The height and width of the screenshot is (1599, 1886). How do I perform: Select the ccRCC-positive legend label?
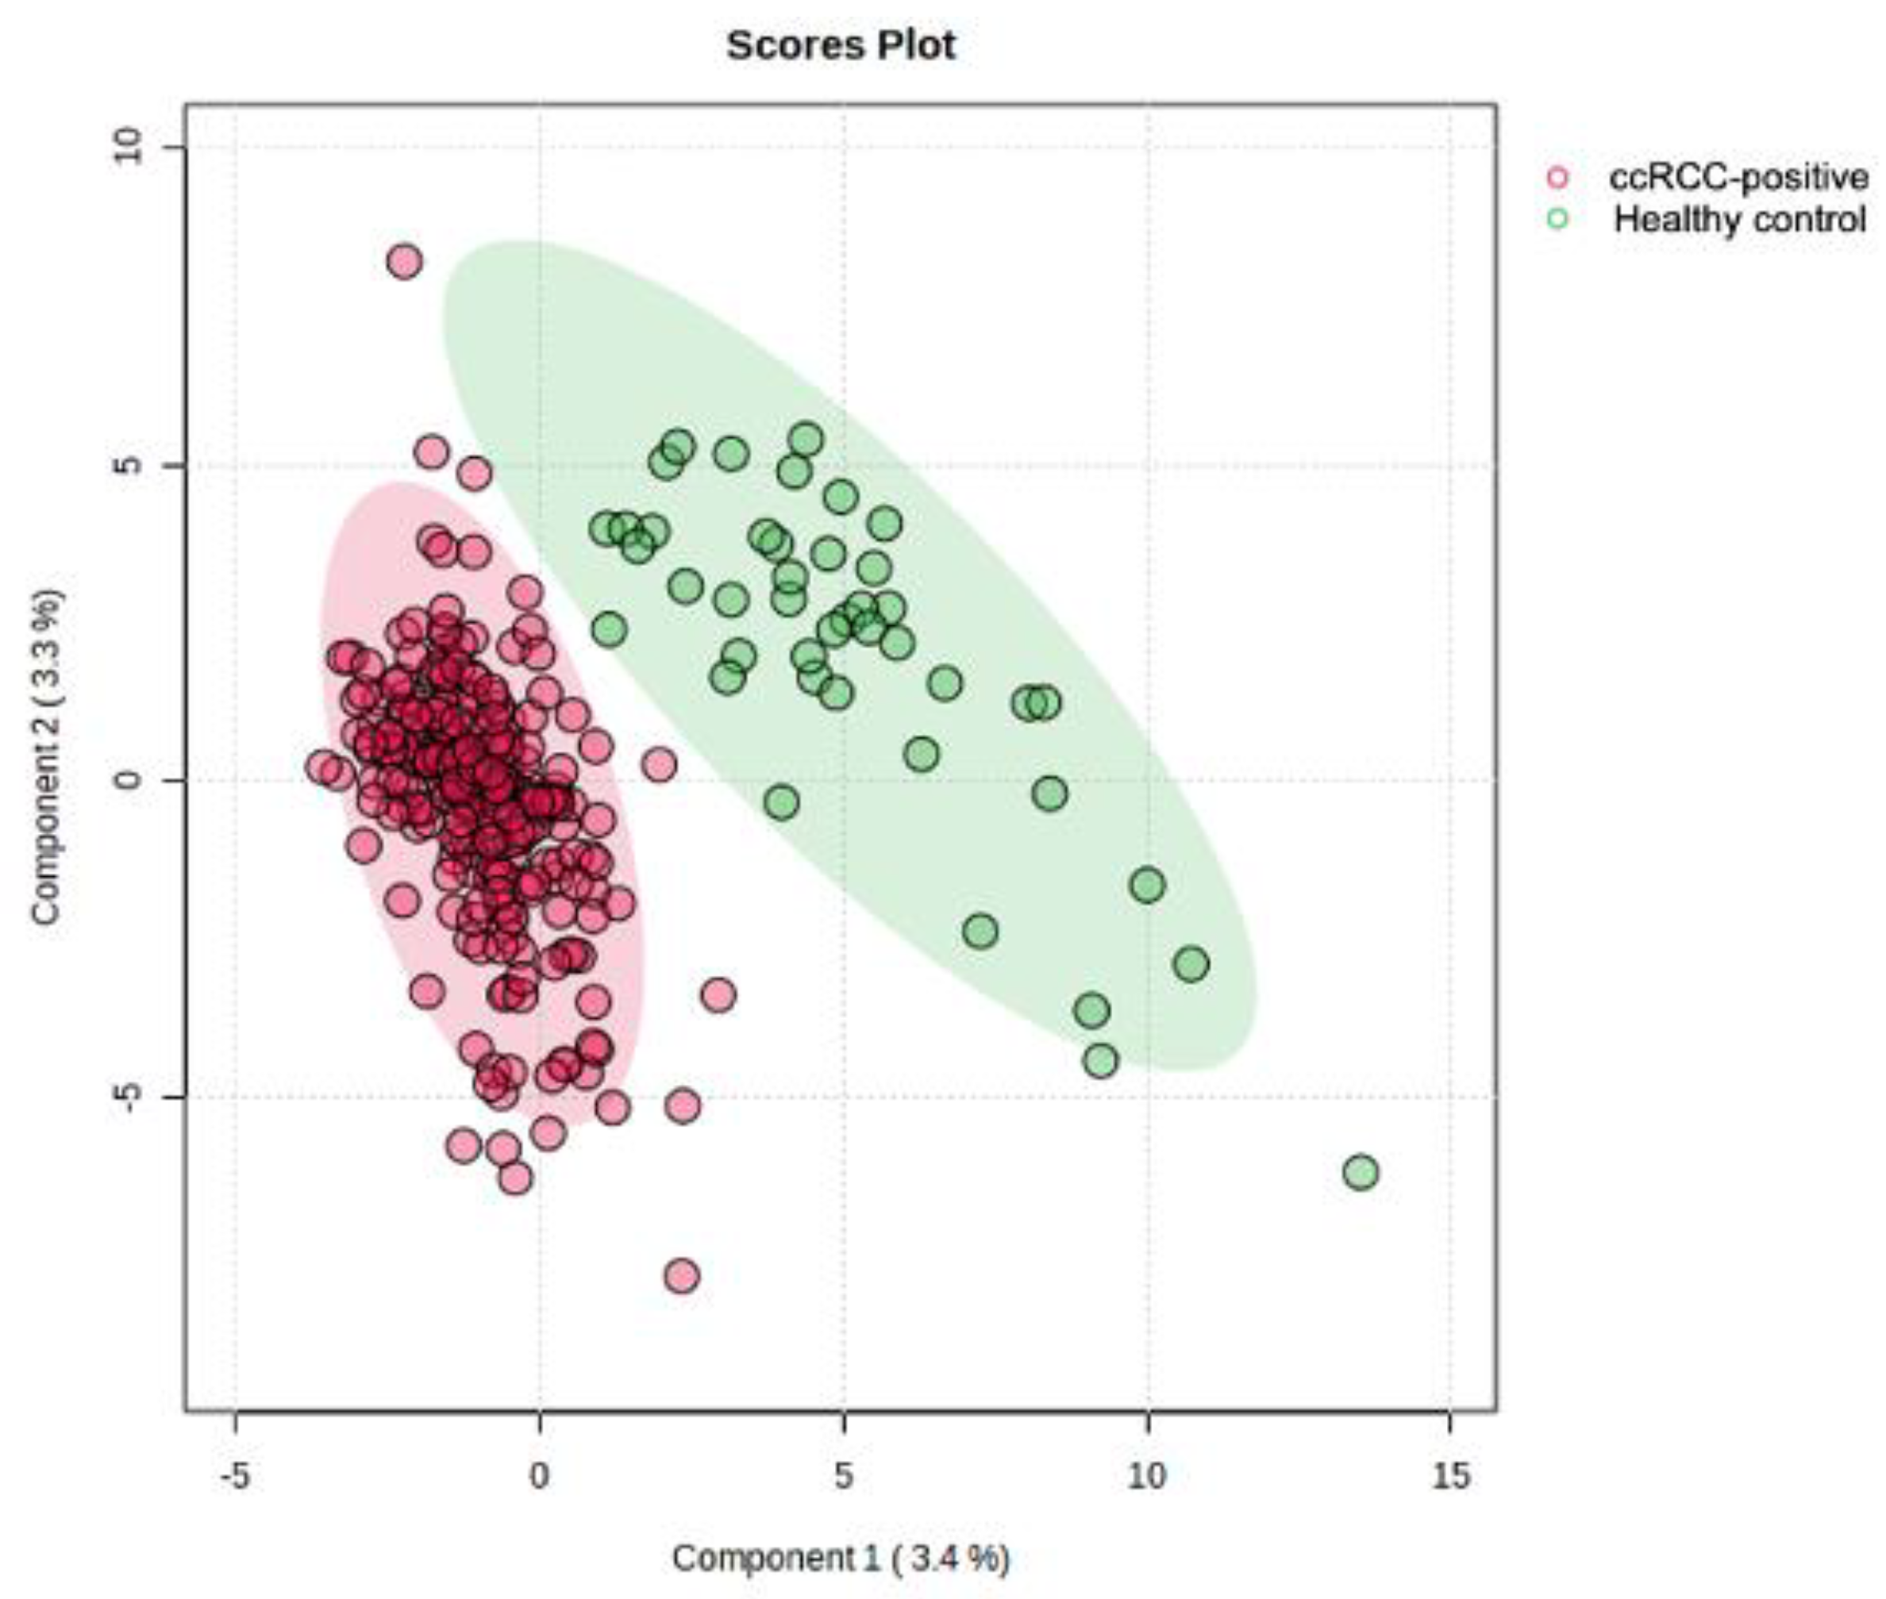tap(1738, 178)
